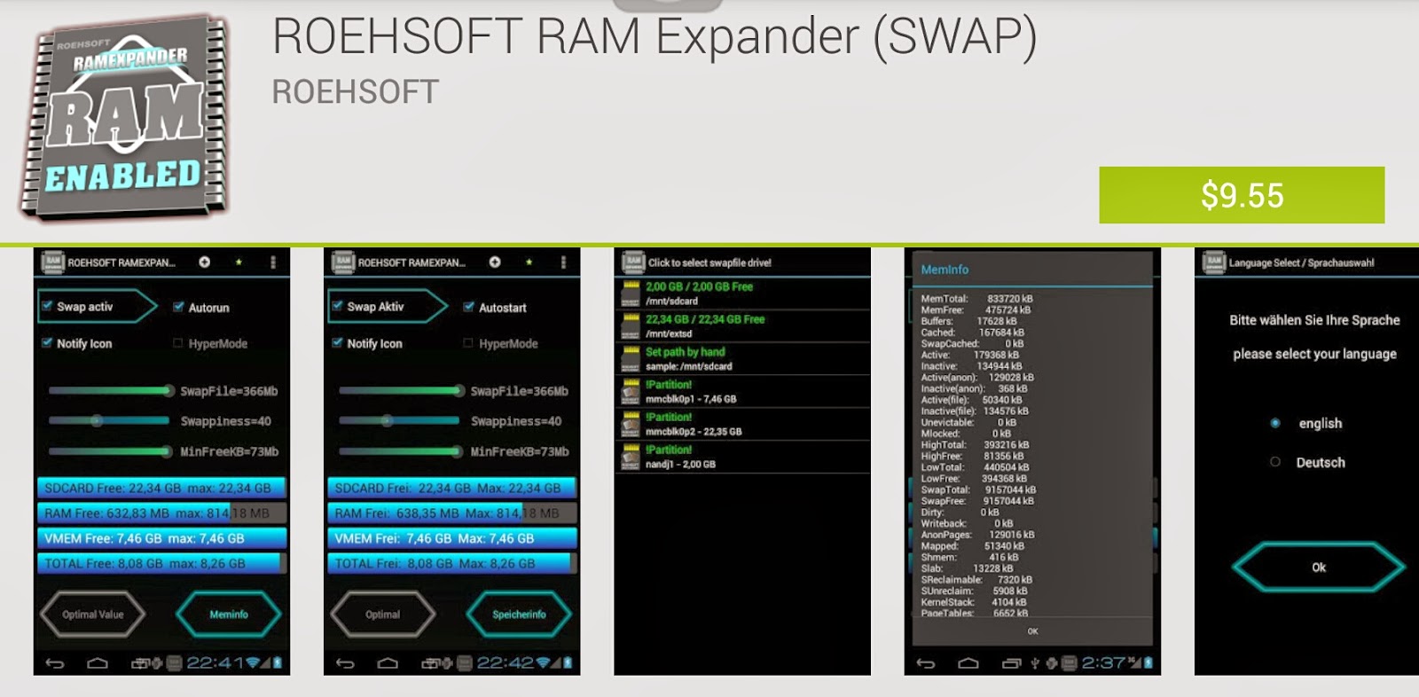Tap the back arrow beside the 22:41 clock

[55, 662]
